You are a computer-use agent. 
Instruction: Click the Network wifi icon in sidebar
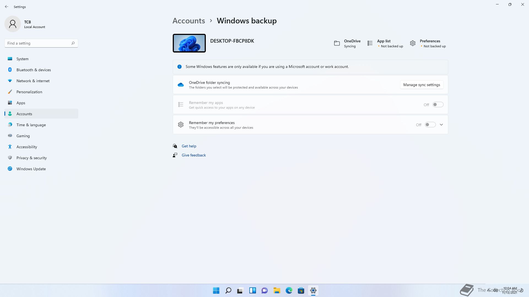pos(10,81)
